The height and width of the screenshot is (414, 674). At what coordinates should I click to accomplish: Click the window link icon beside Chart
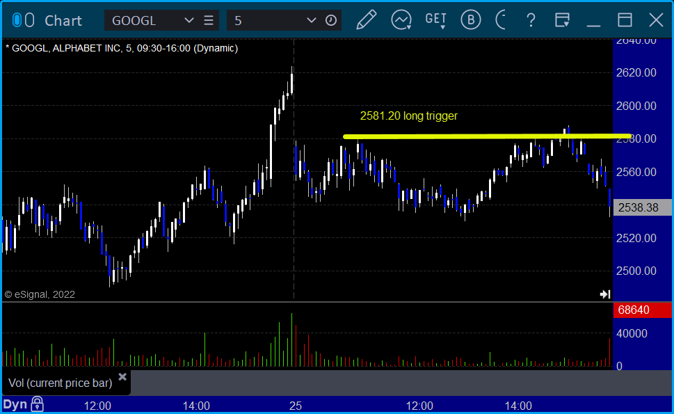(x=23, y=20)
